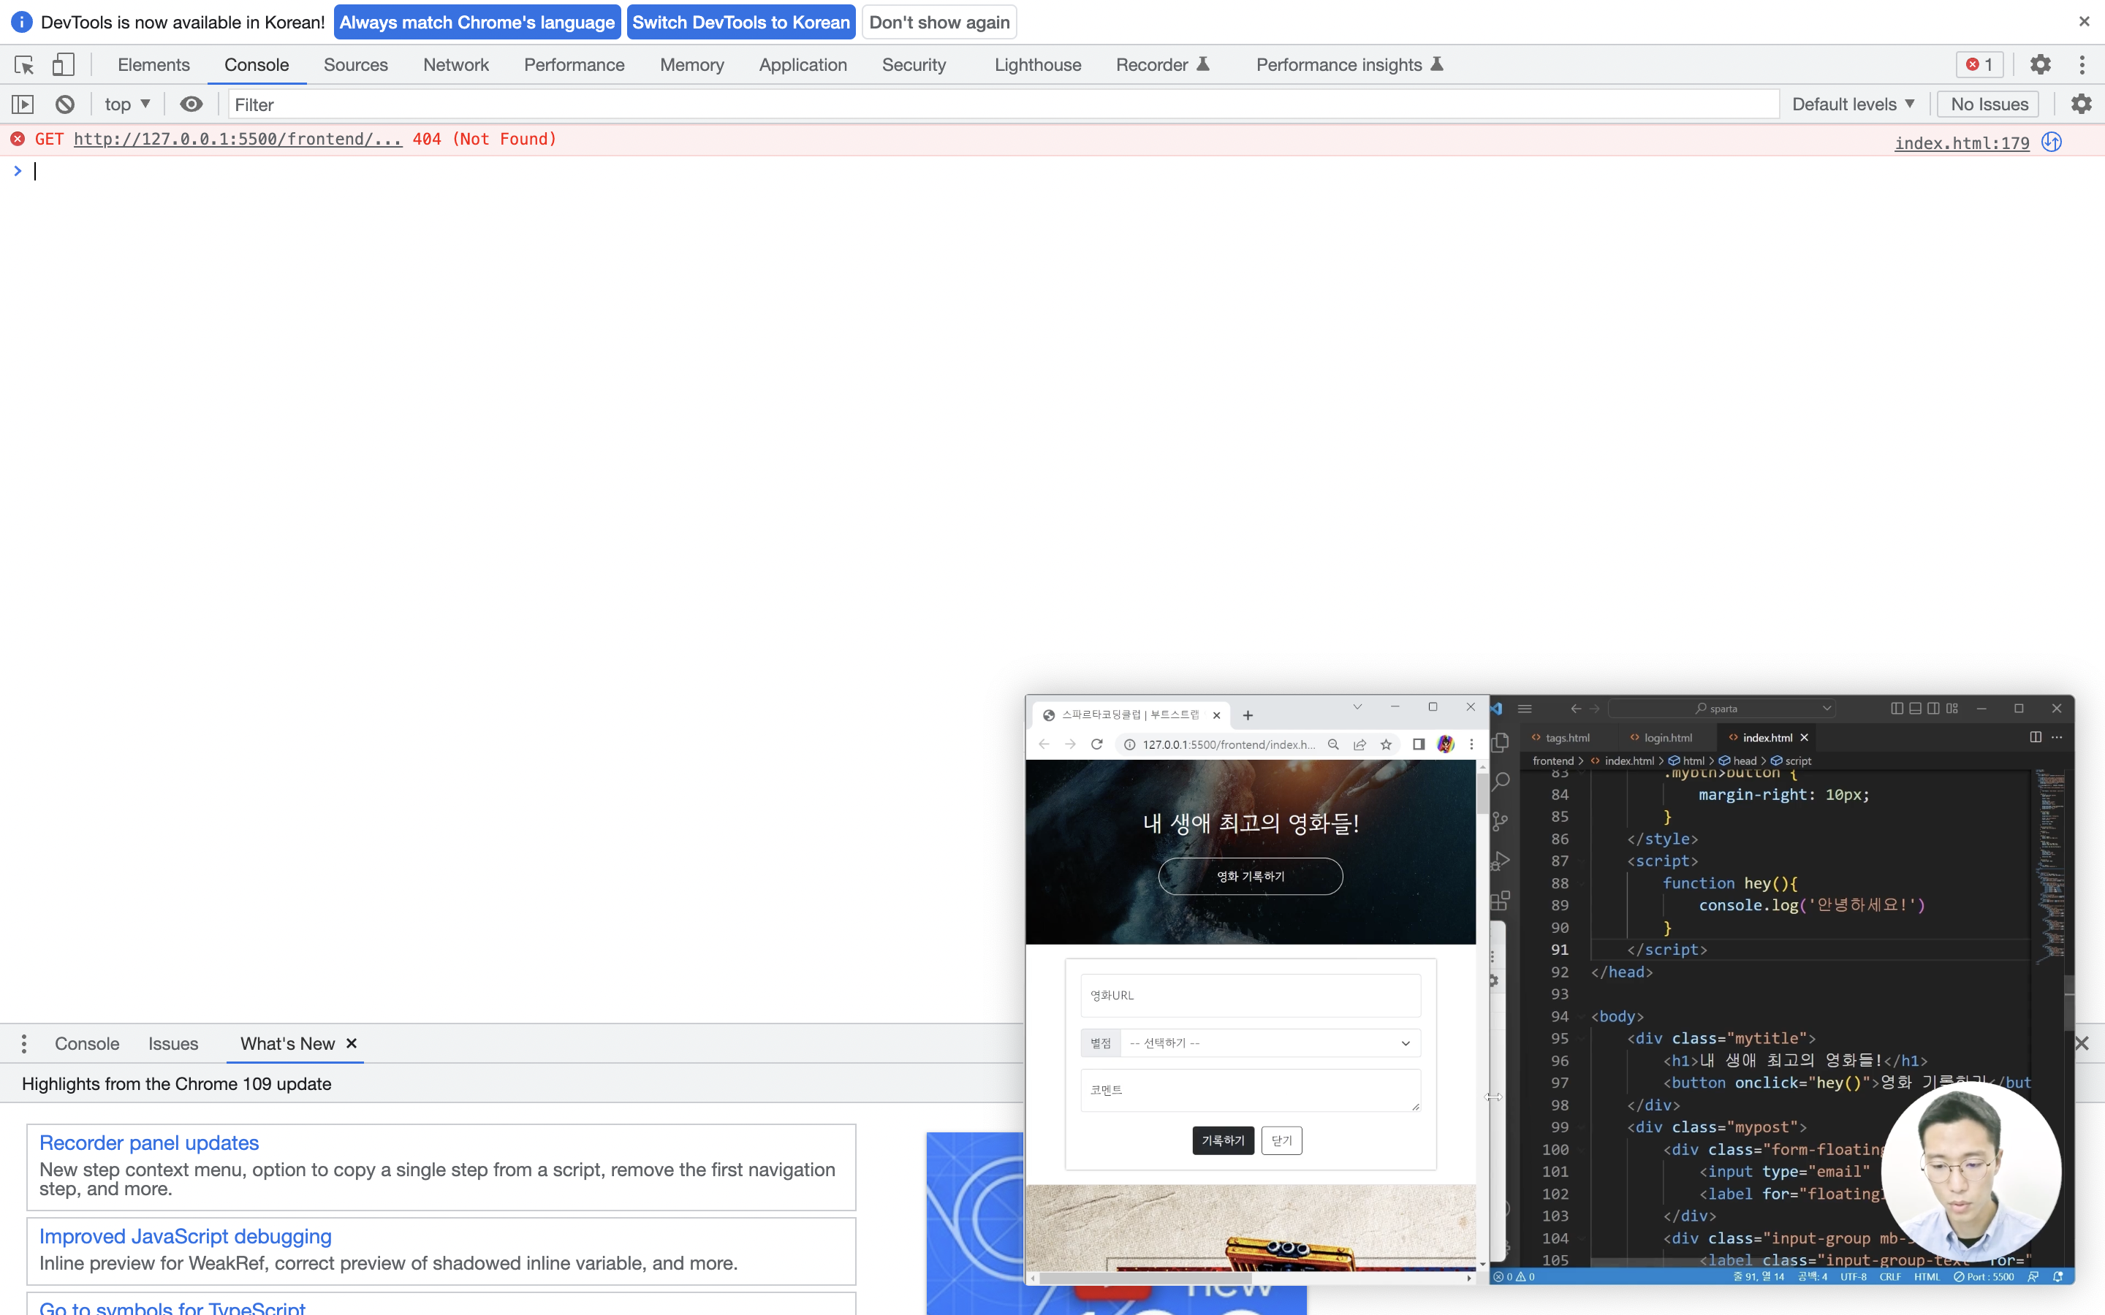
Task: Open the Performance insights tab
Action: pyautogui.click(x=1350, y=65)
